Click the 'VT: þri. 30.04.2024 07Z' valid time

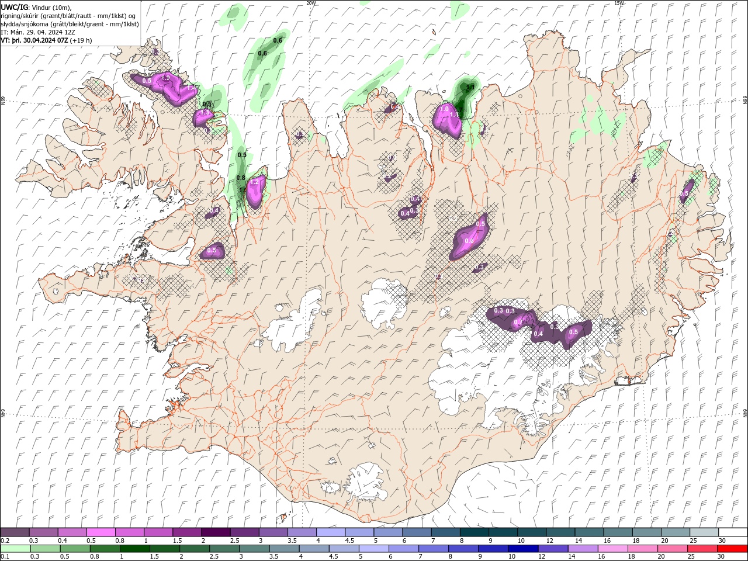(x=34, y=40)
